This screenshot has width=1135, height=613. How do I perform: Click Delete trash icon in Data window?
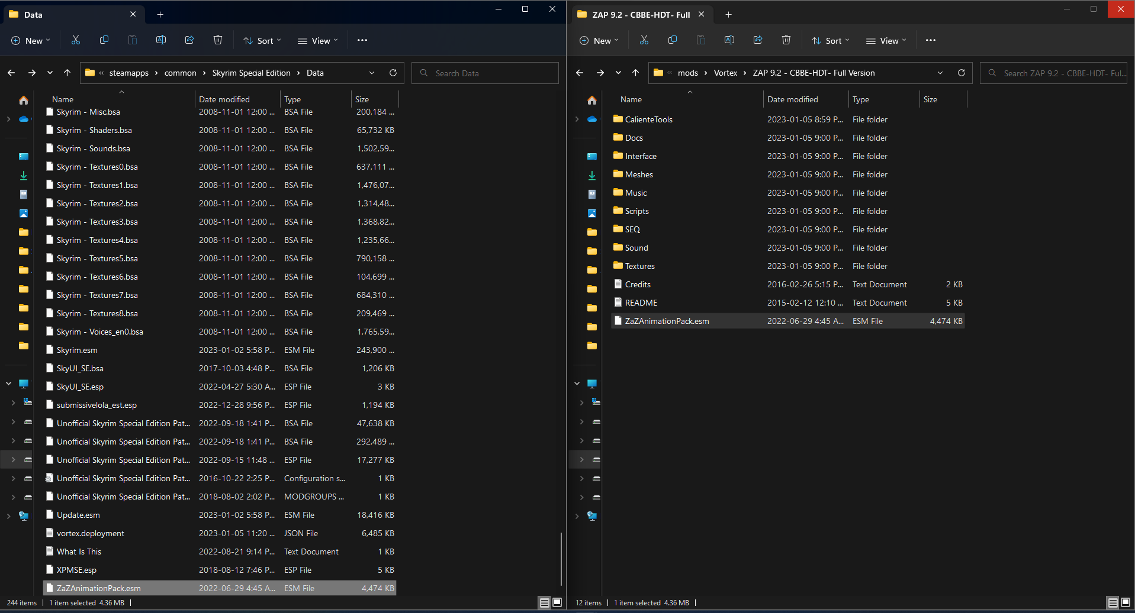click(218, 40)
